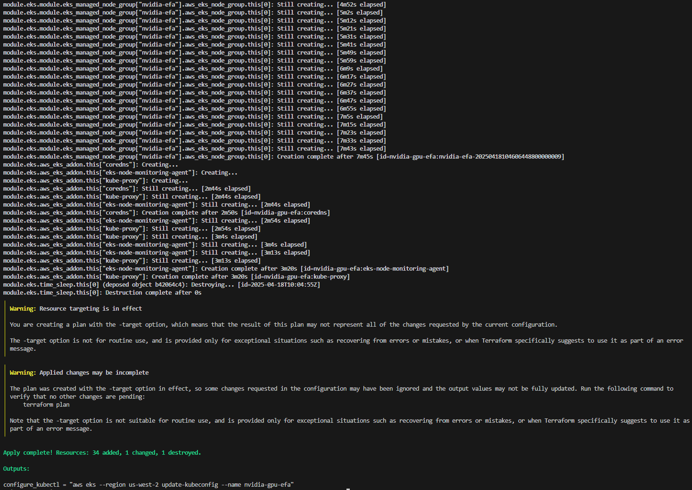The width and height of the screenshot is (692, 490).
Task: Click the '[id=nvidia-gpu-efa:coredns]' text
Action: coord(286,213)
